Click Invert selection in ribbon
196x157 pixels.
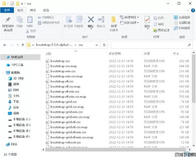pos(182,28)
